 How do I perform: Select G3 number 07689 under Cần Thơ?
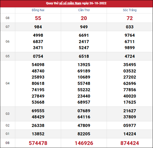pyautogui.click(x=84, y=111)
